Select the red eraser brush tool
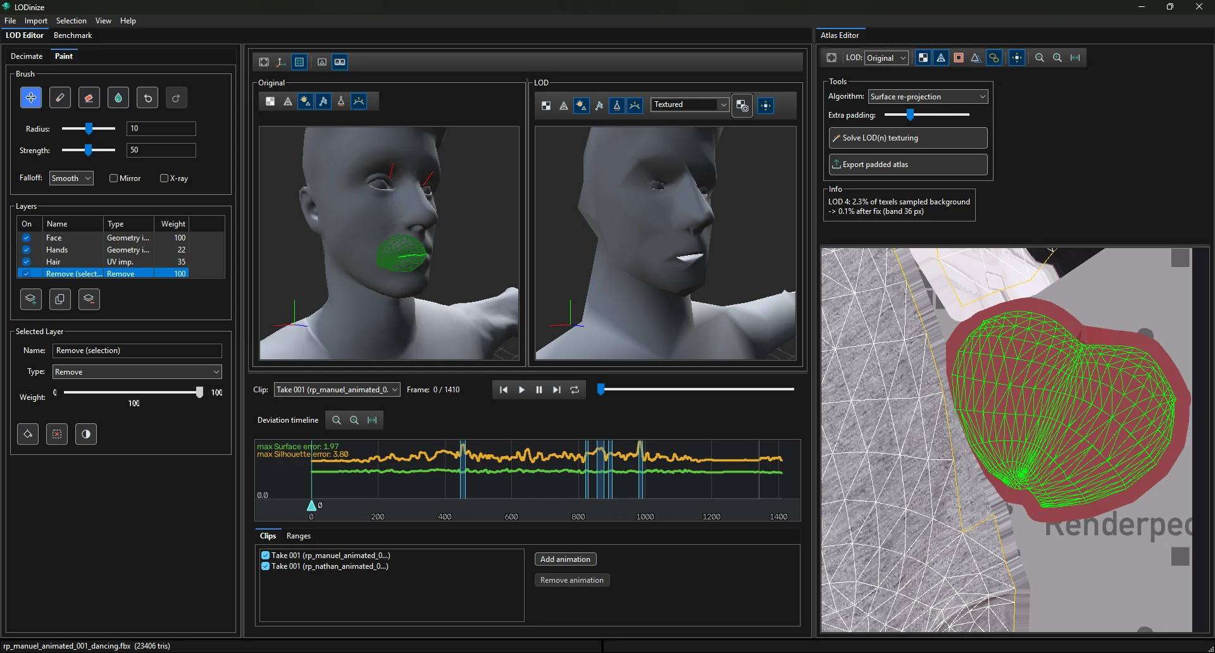This screenshot has width=1215, height=653. [89, 98]
